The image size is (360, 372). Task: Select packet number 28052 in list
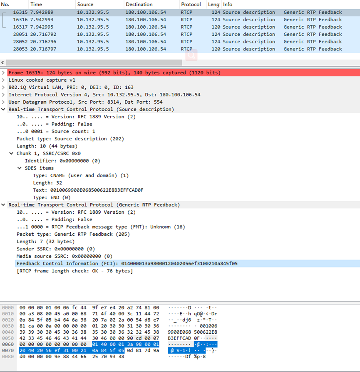tap(180, 42)
